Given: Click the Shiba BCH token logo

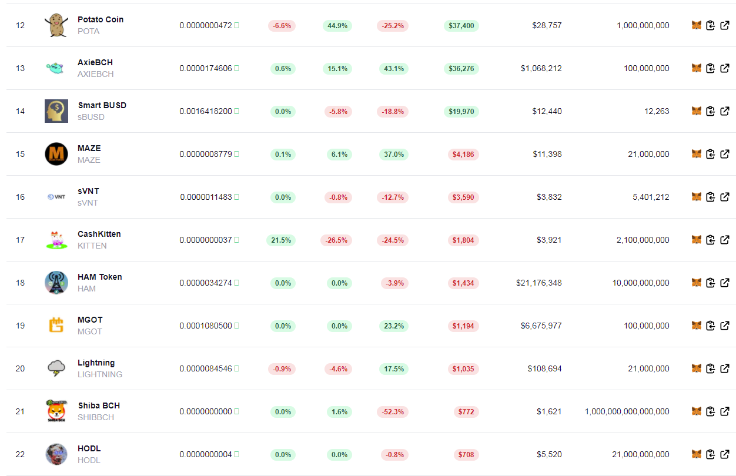Looking at the screenshot, I should coord(56,411).
